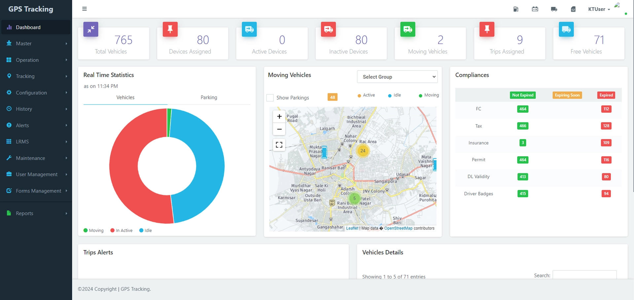
Task: Click the Driver Badges Not Expired count 415
Action: click(523, 194)
